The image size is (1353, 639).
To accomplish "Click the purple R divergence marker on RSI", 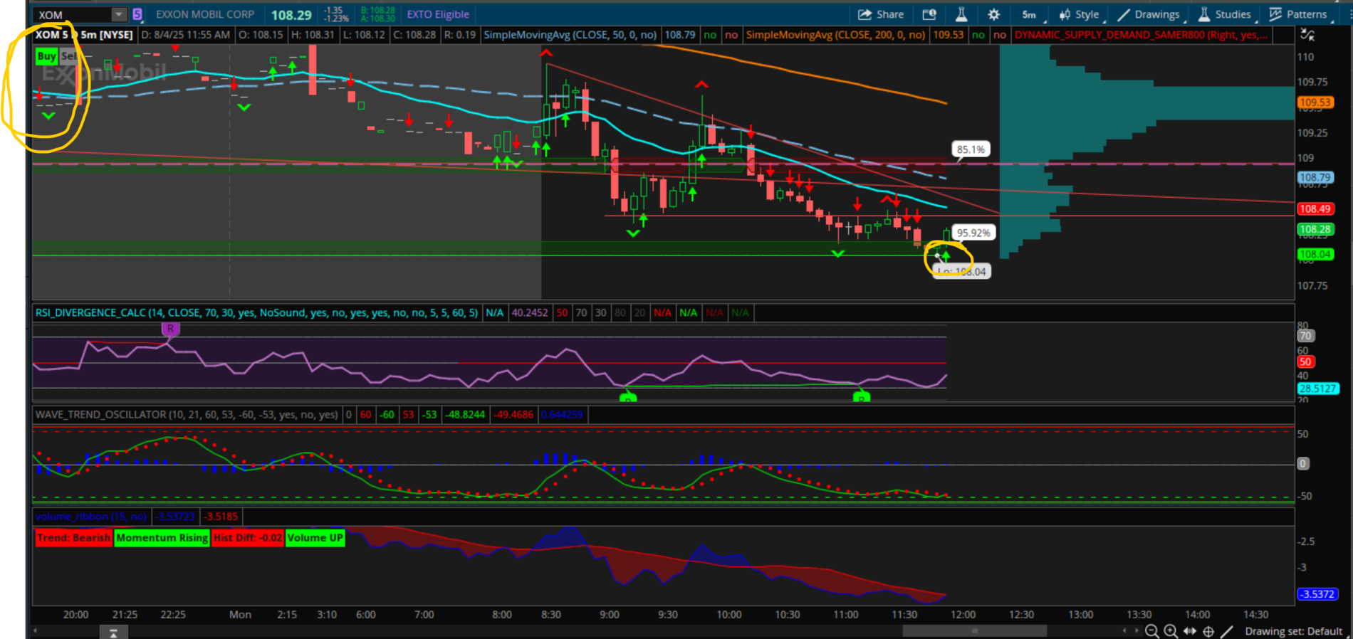I will point(170,329).
